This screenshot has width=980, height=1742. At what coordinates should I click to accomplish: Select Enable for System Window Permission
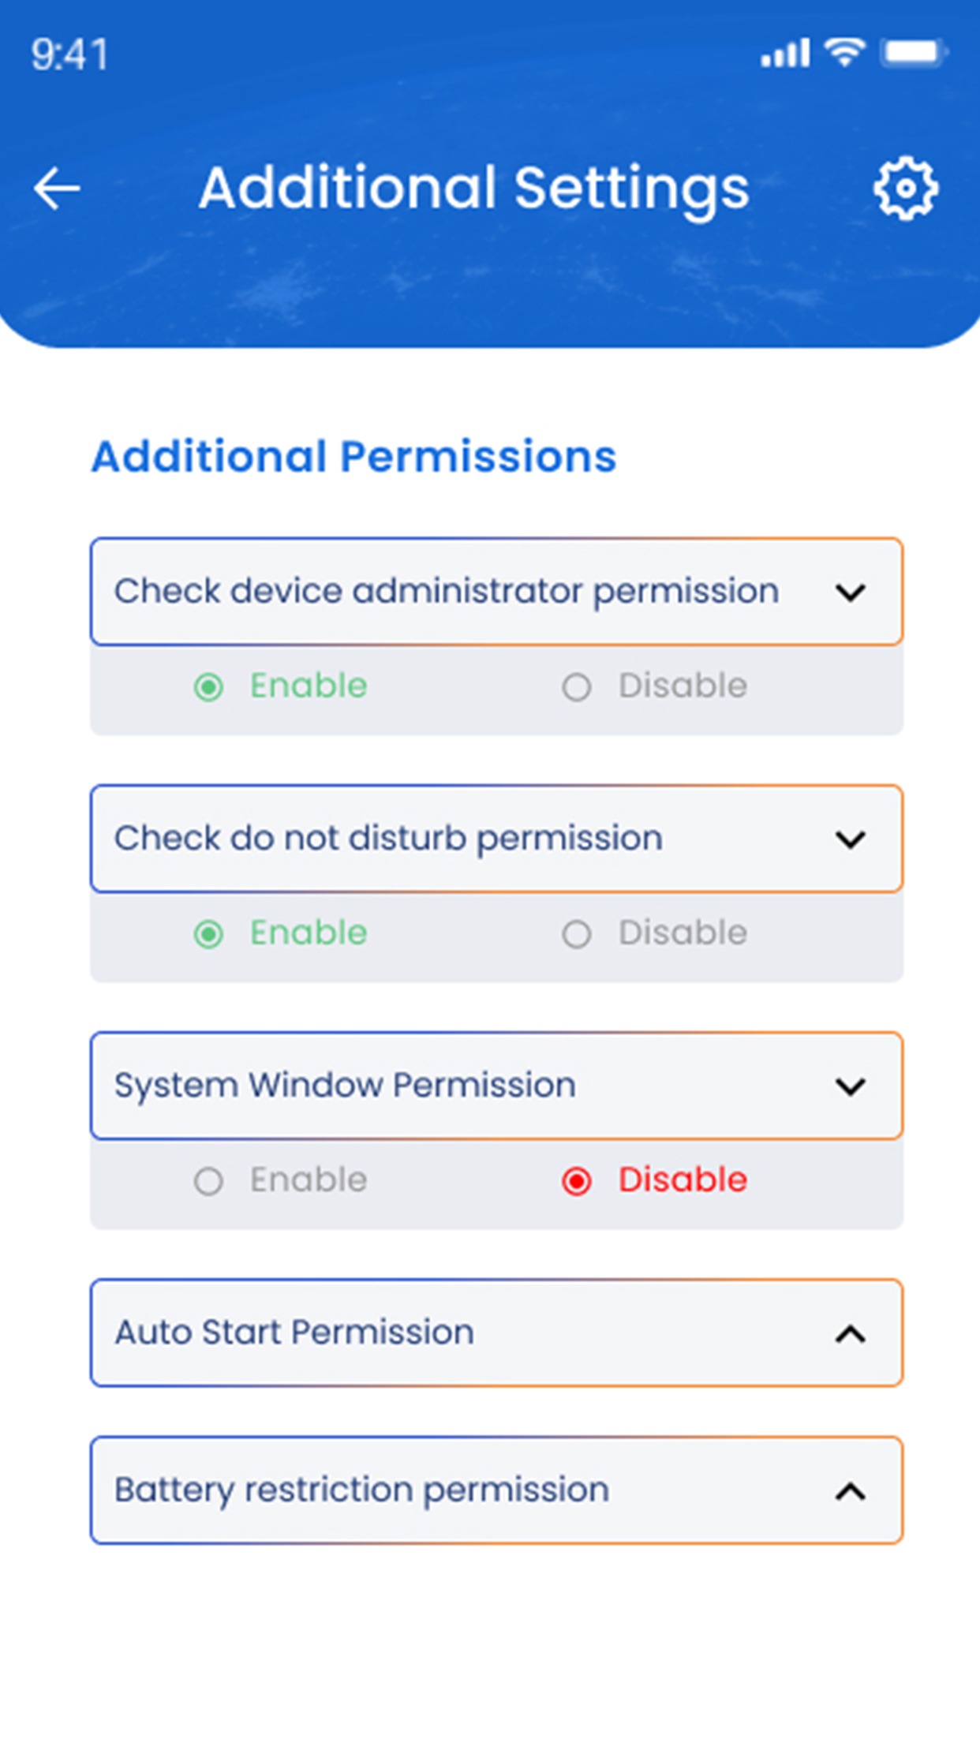(x=281, y=1180)
